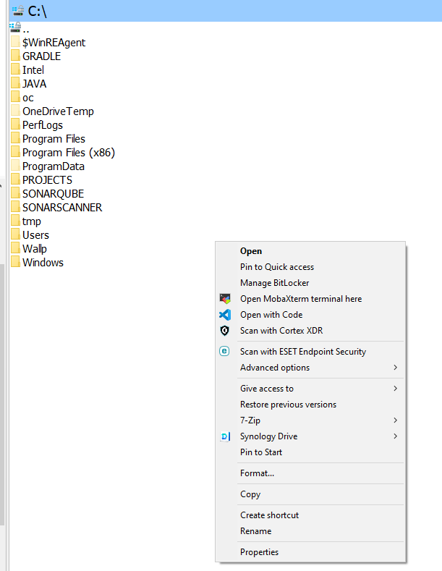The height and width of the screenshot is (571, 442).
Task: Click the left panel vertical scrollbar
Action: [2, 393]
